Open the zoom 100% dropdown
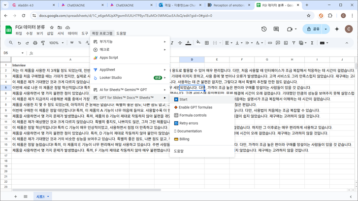358x201 pixels. coord(57,43)
